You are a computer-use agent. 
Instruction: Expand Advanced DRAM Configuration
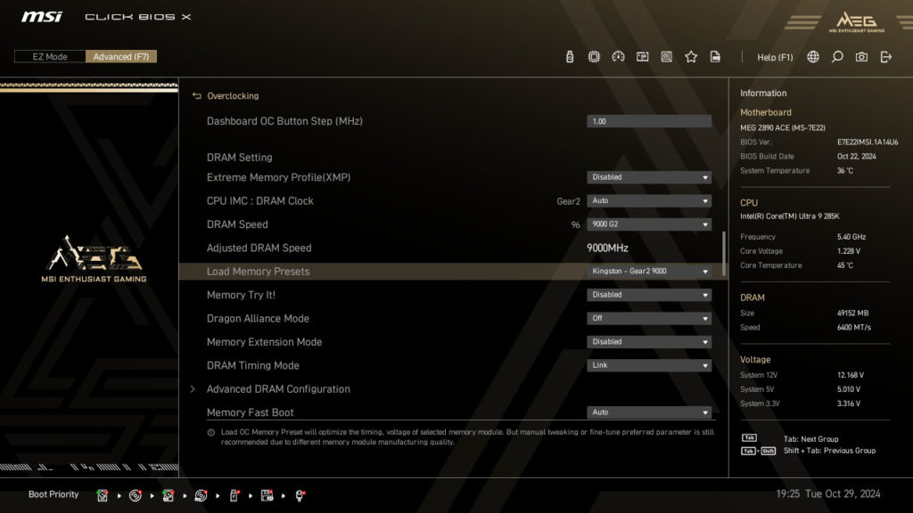278,389
